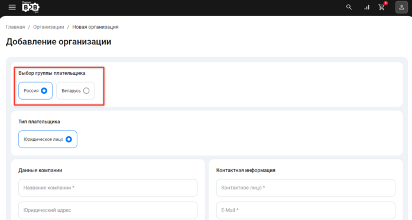Go to Главная breadcrumb link
The width and height of the screenshot is (412, 220).
click(15, 27)
